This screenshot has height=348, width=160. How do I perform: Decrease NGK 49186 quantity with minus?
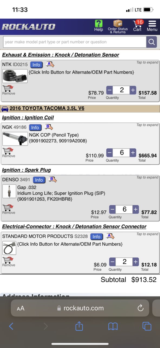point(109,153)
